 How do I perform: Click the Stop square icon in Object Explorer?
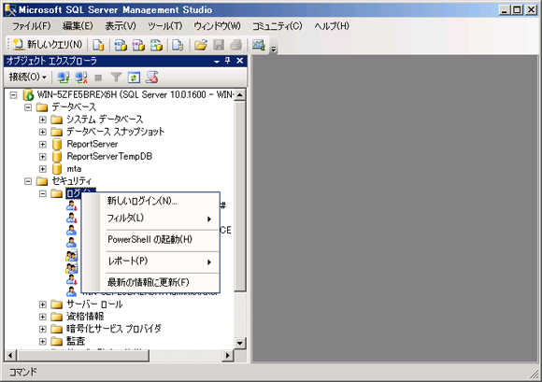pos(98,78)
